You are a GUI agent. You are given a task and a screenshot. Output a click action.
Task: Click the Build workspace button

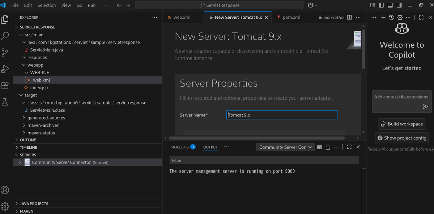tap(402, 124)
